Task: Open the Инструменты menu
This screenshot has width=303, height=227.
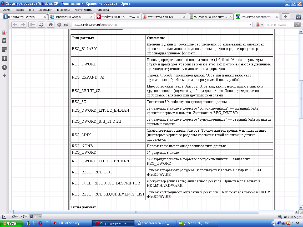Action: [x=83, y=10]
